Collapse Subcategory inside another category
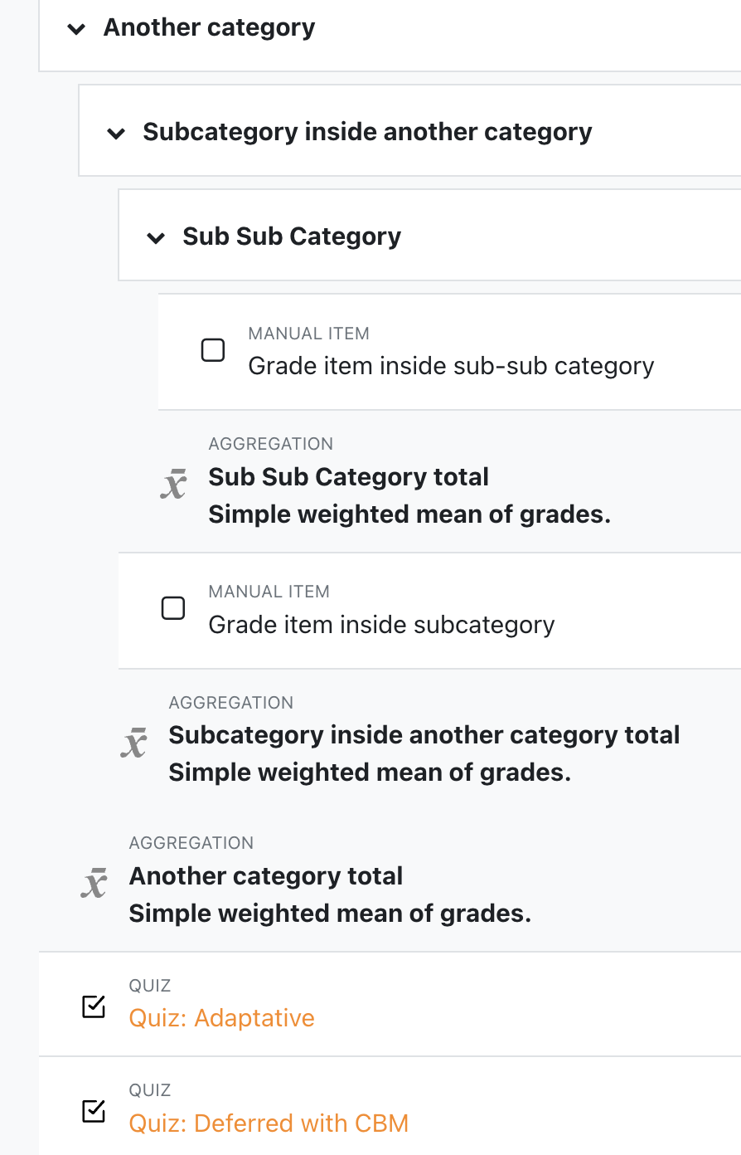Screen dimensions: 741x1155 (x=117, y=134)
